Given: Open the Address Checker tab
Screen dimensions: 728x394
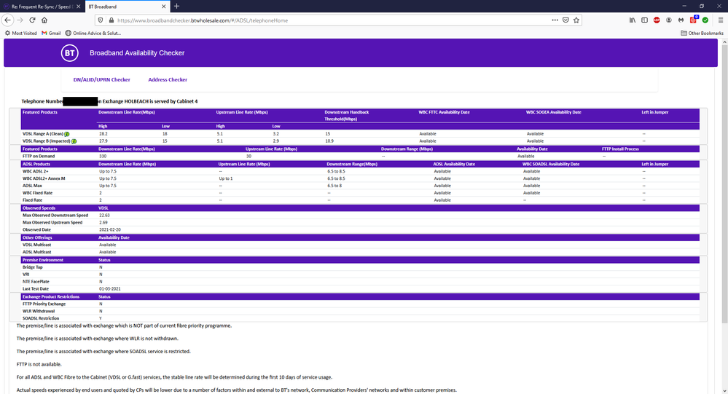Looking at the screenshot, I should [x=168, y=79].
